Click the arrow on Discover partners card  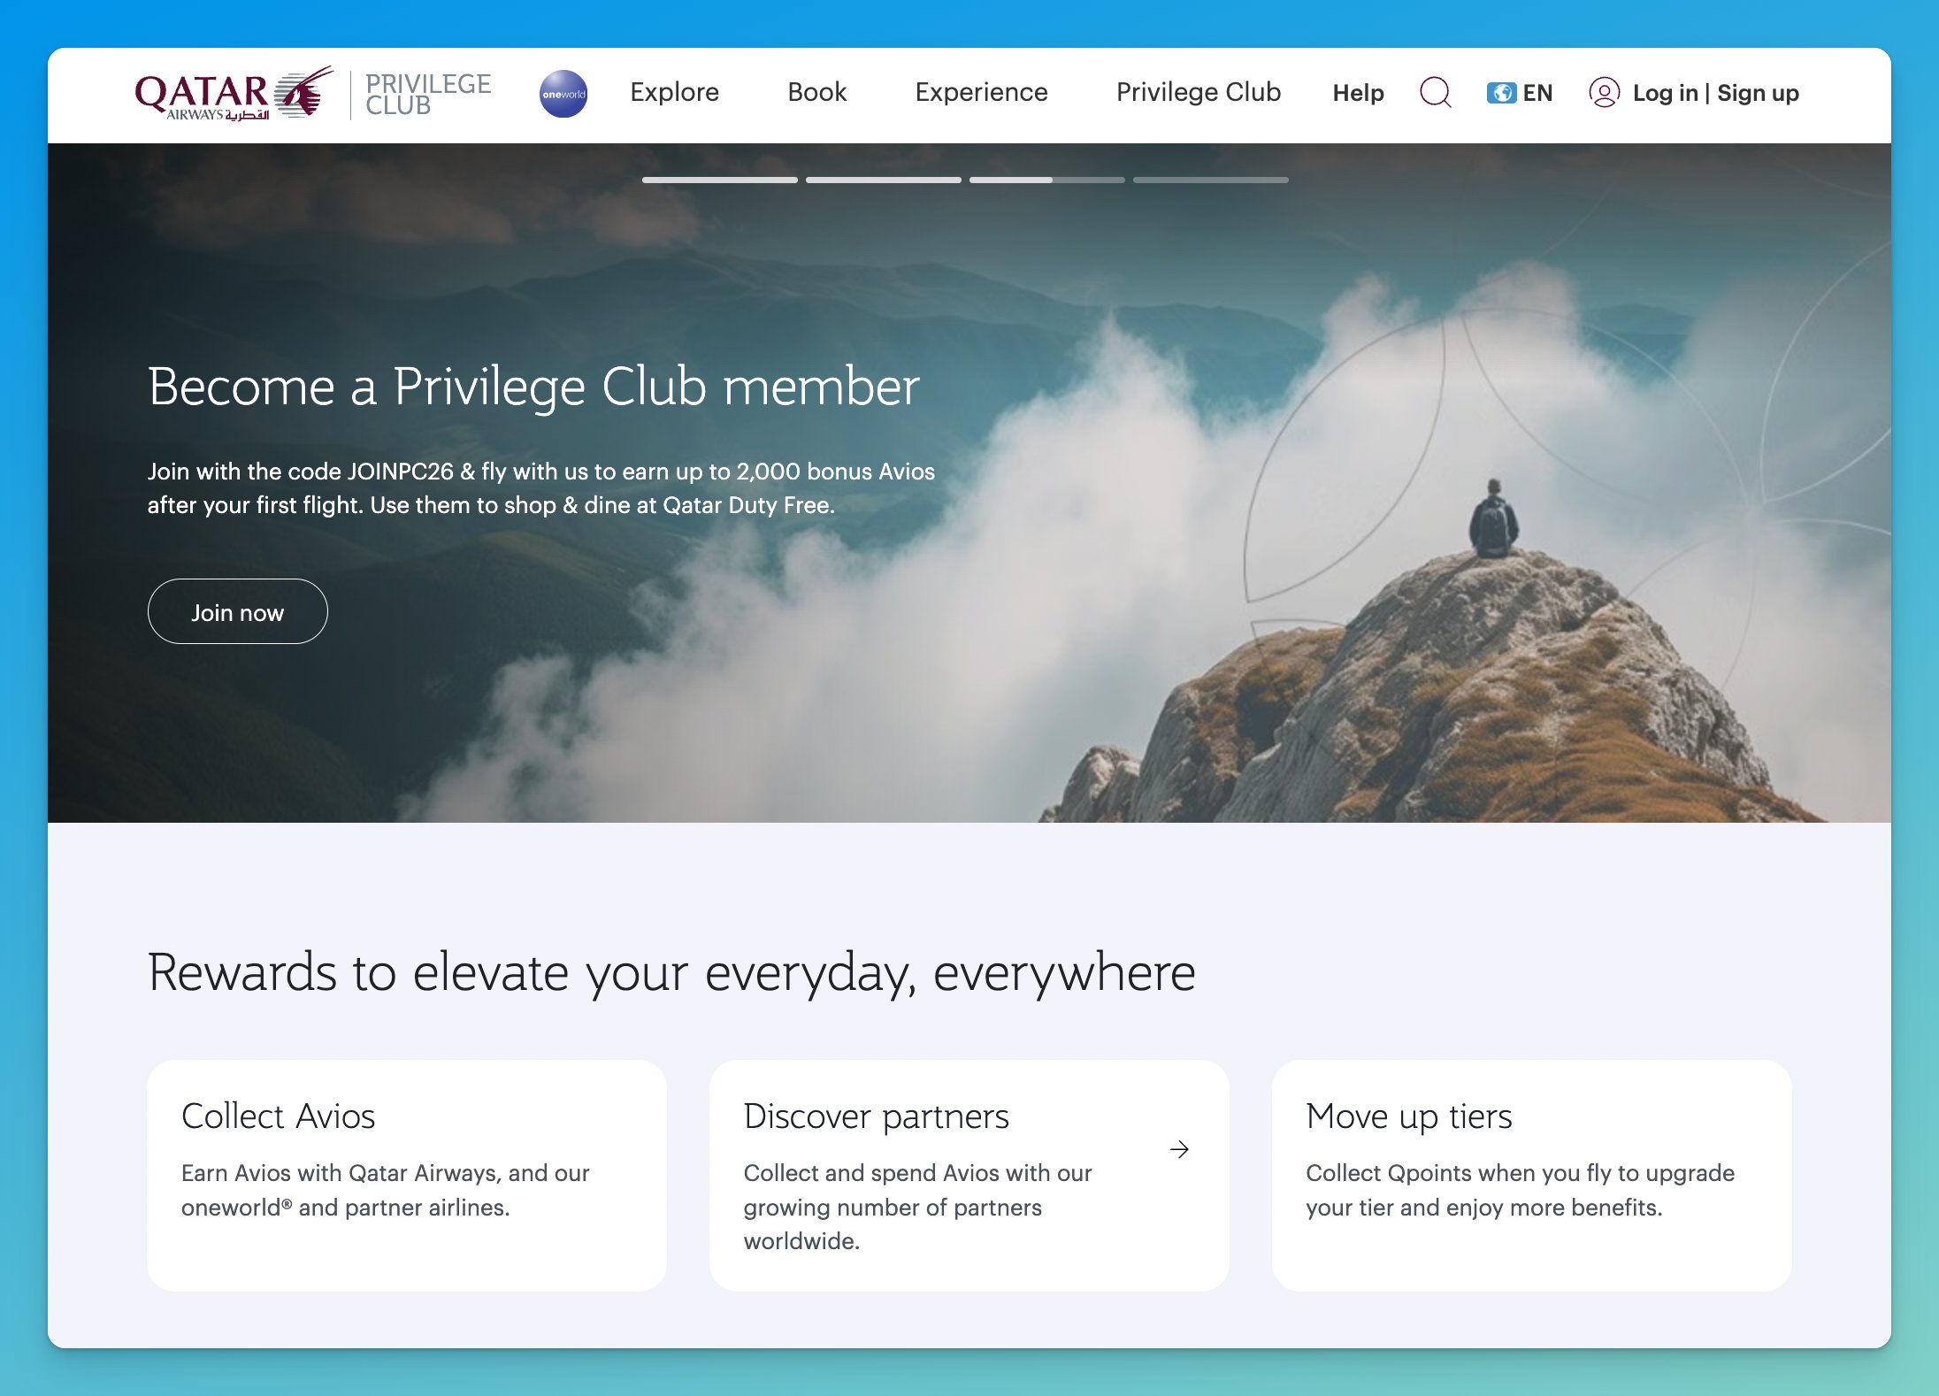point(1179,1149)
